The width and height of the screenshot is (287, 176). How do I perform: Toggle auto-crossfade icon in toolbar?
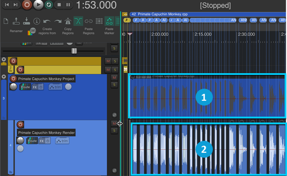[78, 21]
